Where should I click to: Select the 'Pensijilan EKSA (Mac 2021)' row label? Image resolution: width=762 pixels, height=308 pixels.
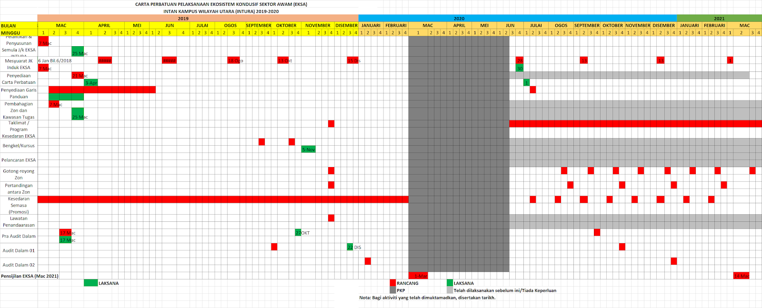(x=30, y=276)
